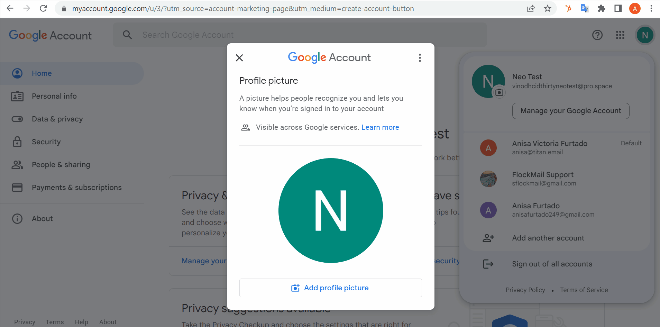Image resolution: width=660 pixels, height=327 pixels.
Task: Open the Google Translate extension icon
Action: pyautogui.click(x=585, y=9)
